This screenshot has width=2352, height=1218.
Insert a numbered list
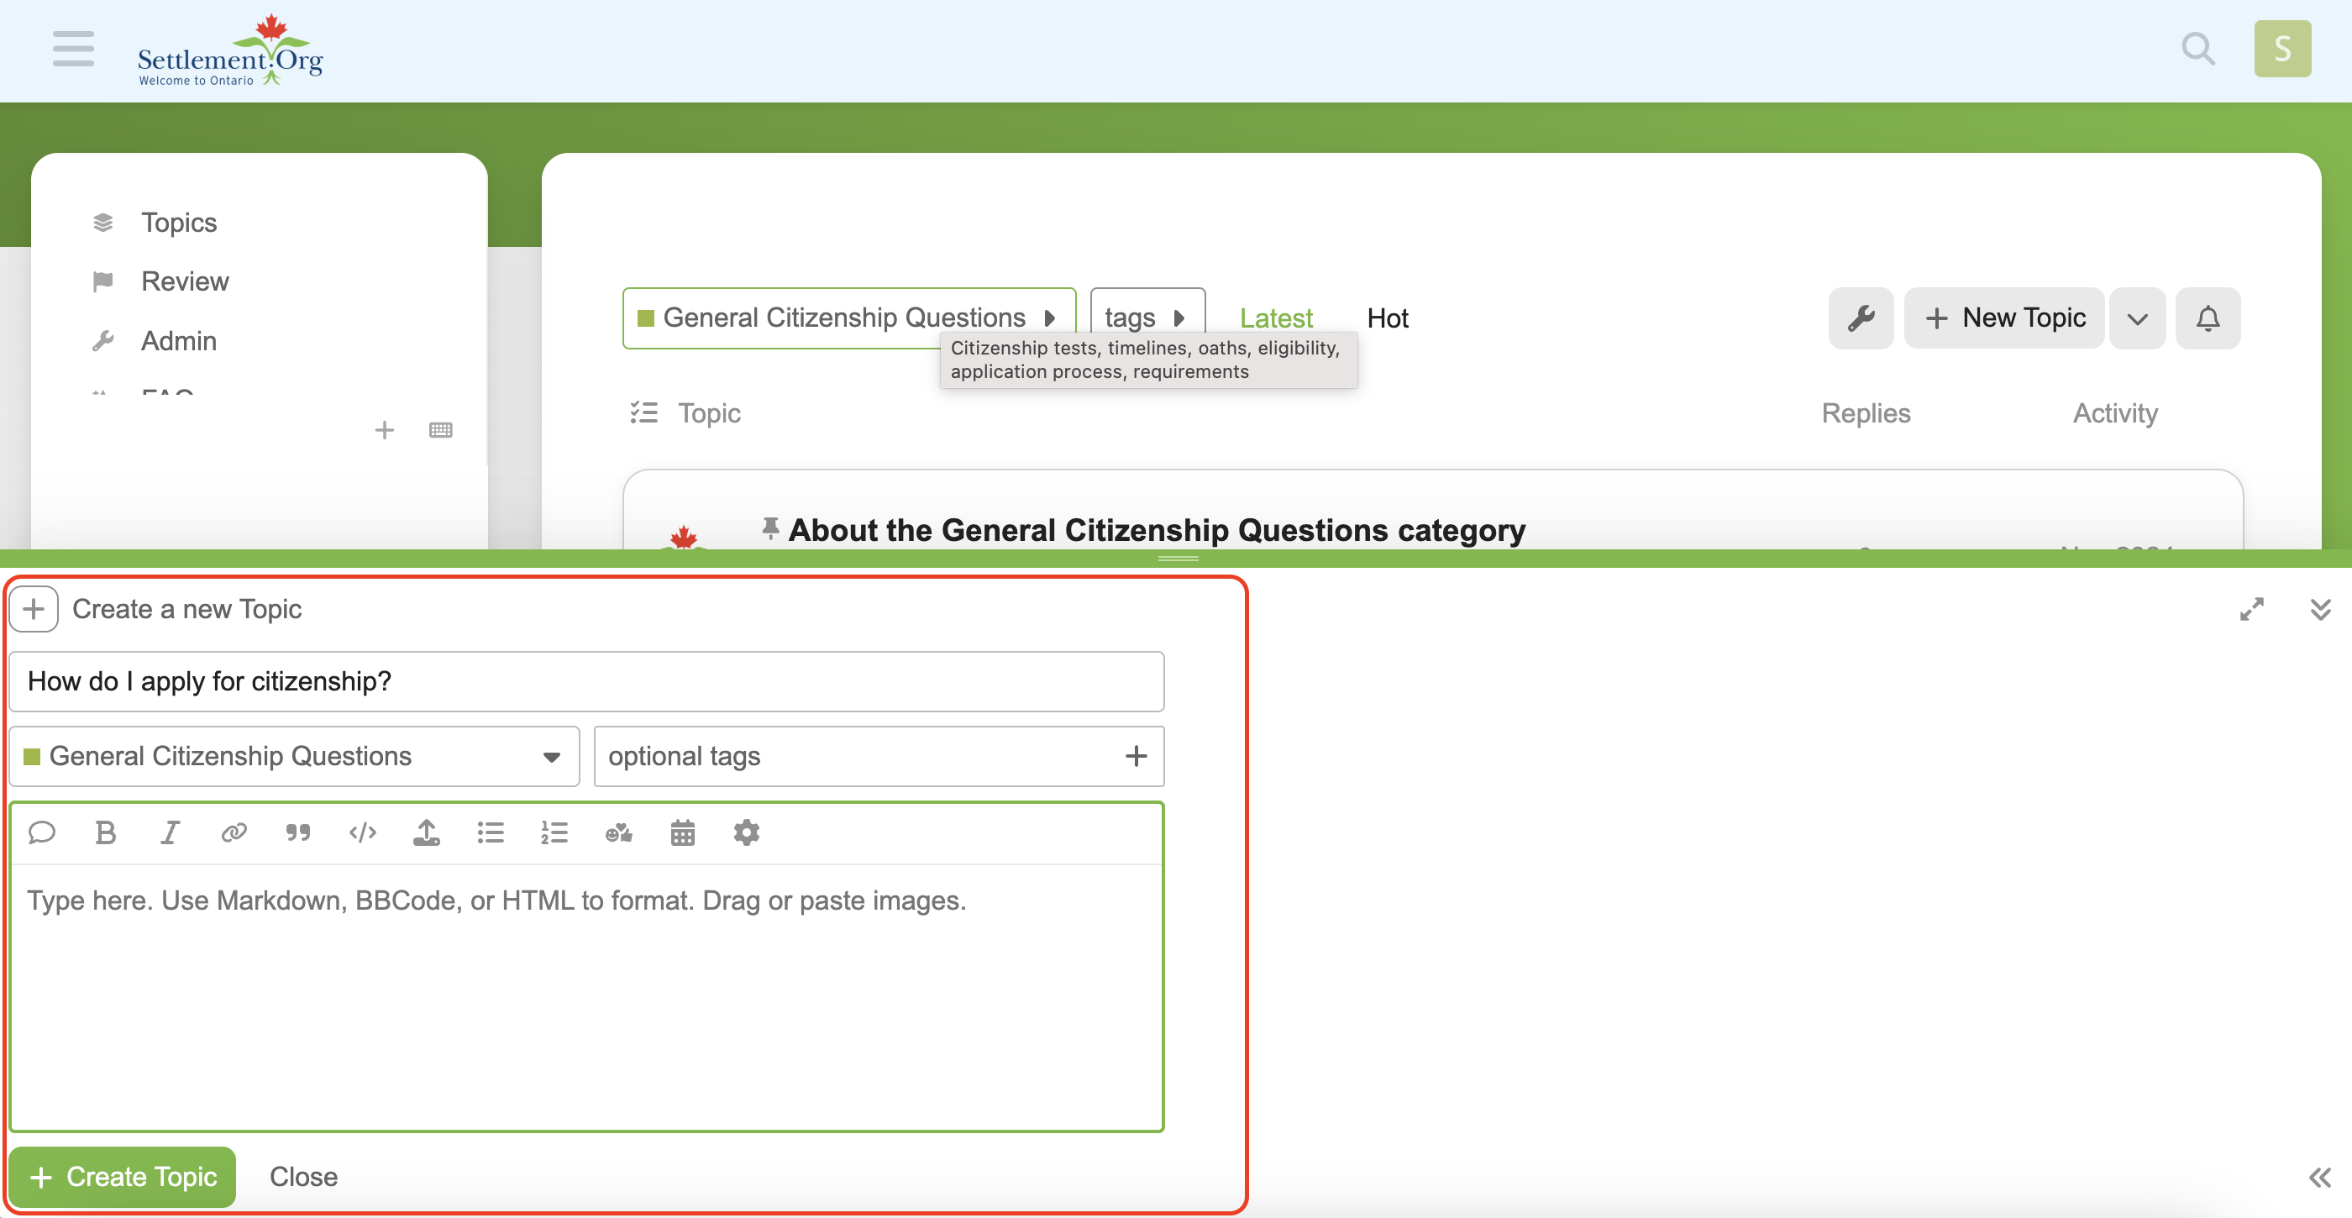click(x=554, y=832)
